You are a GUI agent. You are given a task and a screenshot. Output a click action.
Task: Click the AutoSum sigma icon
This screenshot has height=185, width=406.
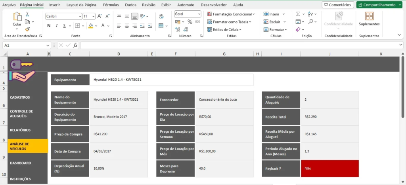tap(298, 14)
